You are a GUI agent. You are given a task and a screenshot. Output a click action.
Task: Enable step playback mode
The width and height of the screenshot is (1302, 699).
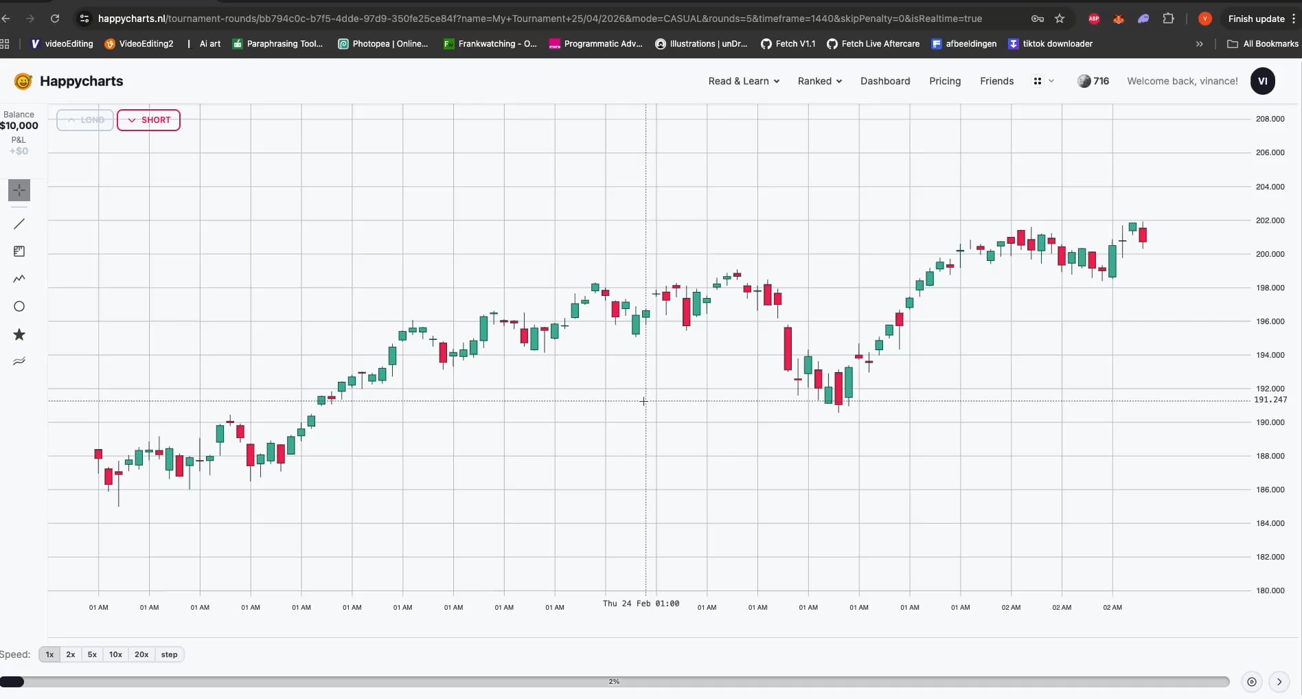[169, 654]
